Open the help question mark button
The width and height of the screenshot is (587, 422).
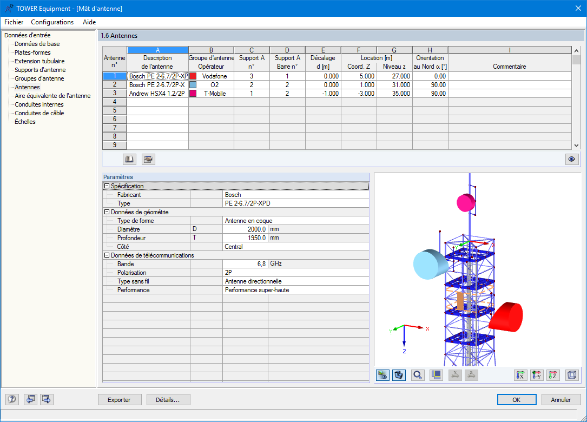tap(12, 399)
